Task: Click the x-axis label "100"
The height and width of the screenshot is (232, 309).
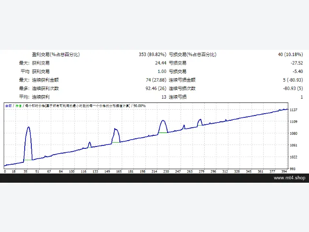Action: 72,172
